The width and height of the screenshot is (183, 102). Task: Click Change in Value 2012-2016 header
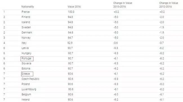[x=169, y=5]
